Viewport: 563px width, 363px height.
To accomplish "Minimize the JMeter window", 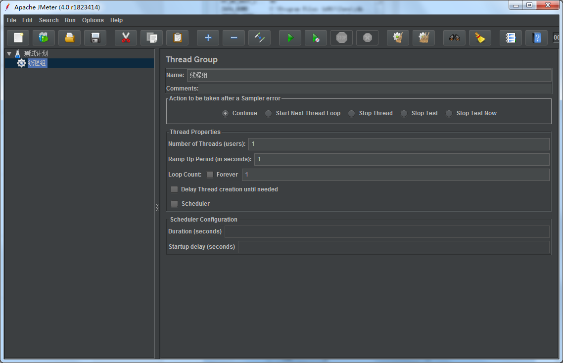I will [516, 5].
